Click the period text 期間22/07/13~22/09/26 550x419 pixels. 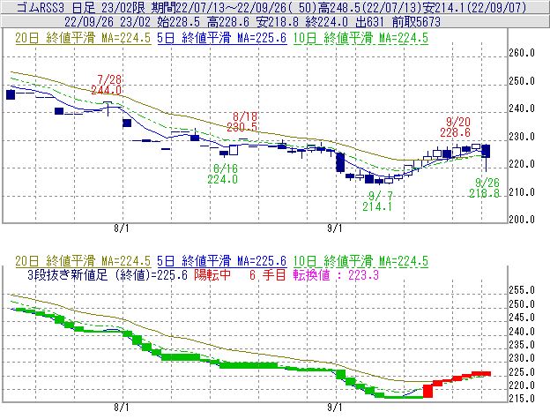[x=221, y=7]
